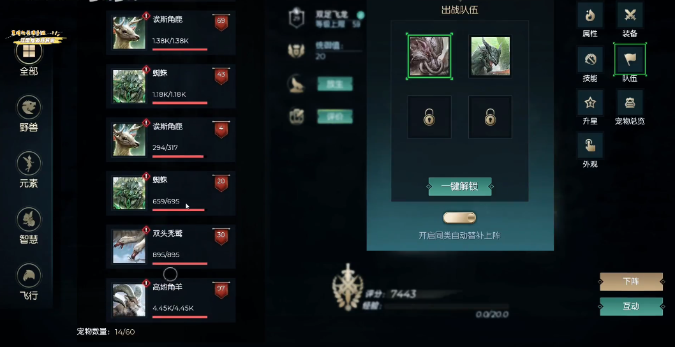
Task: Select the 队伍 team flag icon
Action: point(630,60)
